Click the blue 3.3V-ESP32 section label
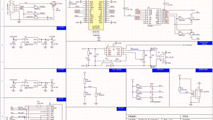Viewport: 213px width, 120px height. tap(61, 28)
